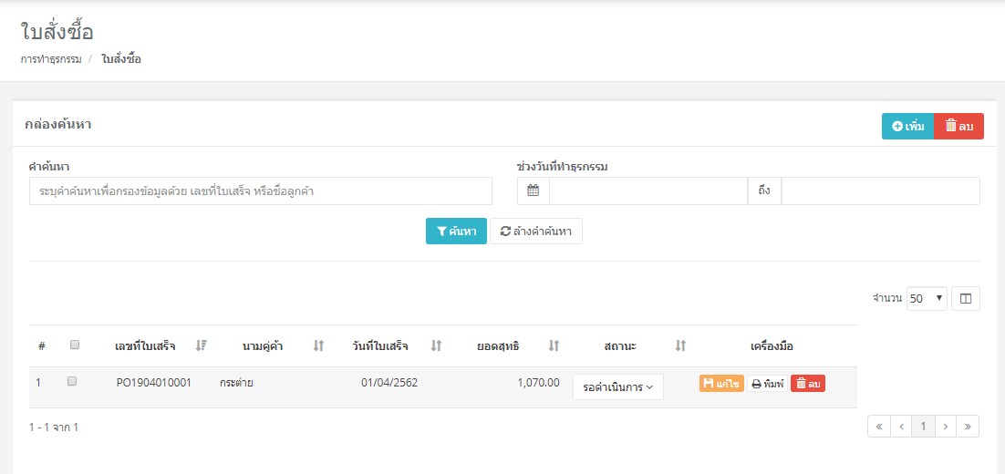Click the orange แก้ไข edit button
1005x474 pixels.
coord(721,384)
